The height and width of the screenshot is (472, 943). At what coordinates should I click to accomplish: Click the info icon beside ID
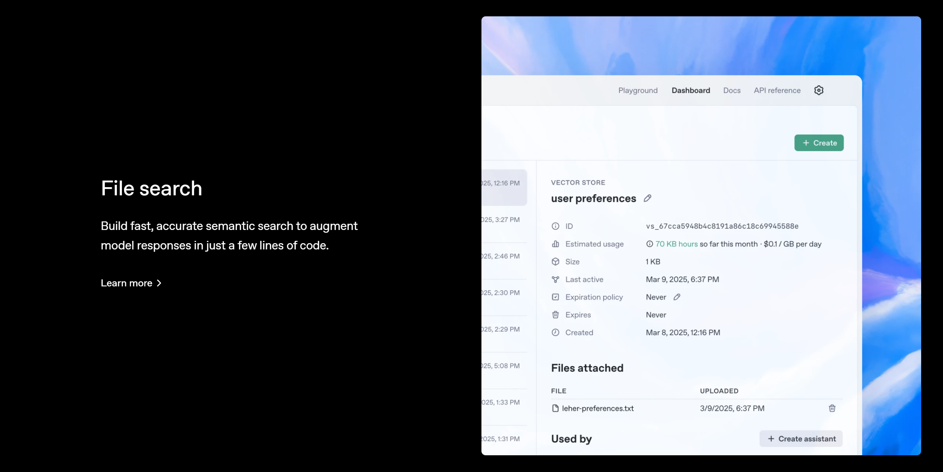pyautogui.click(x=555, y=226)
